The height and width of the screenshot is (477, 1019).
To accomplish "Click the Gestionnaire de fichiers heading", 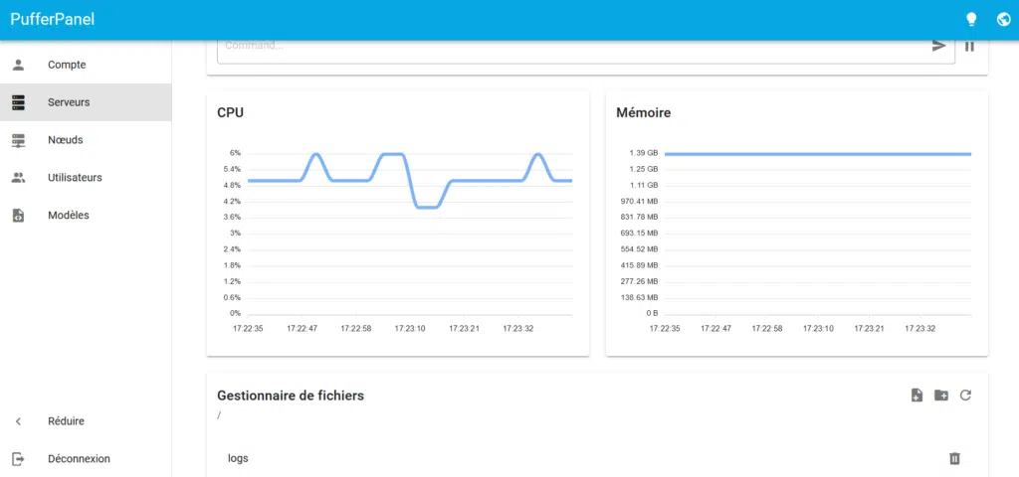I will pyautogui.click(x=291, y=396).
